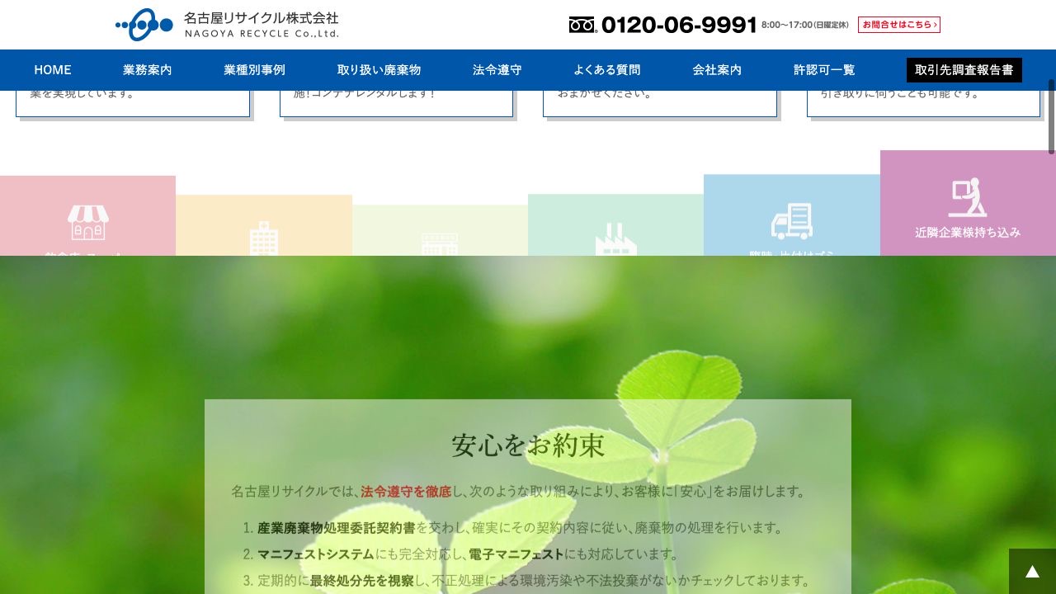Image resolution: width=1056 pixels, height=594 pixels.
Task: Open the 近隣企業様持ち込み purple tile
Action: 968,203
